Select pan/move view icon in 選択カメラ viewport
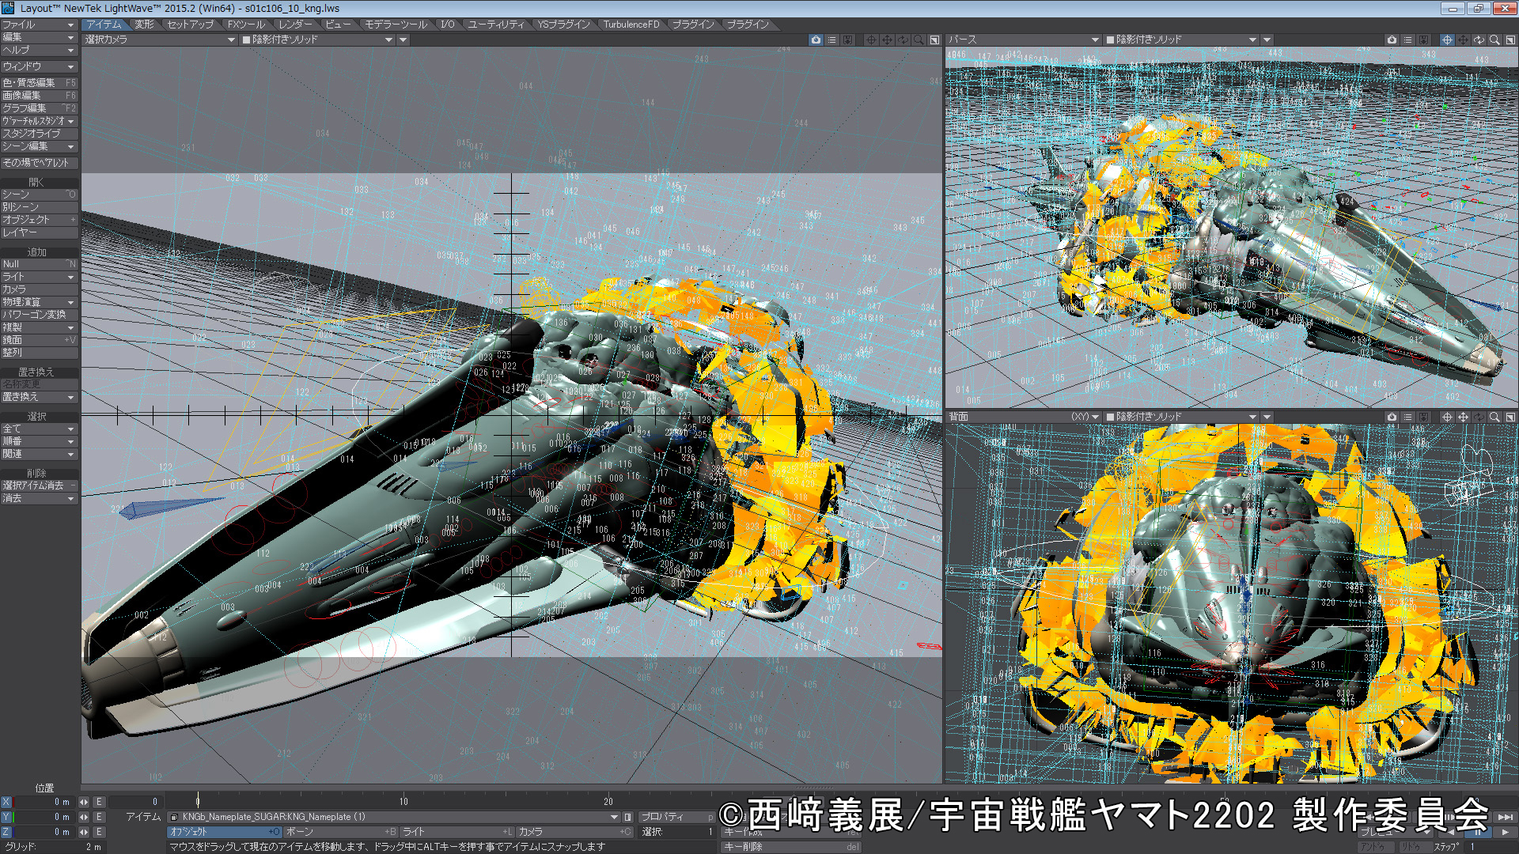This screenshot has height=854, width=1519. [x=887, y=40]
